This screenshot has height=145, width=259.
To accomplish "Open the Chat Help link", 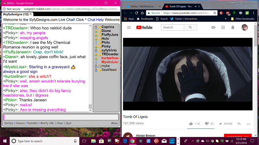I will tap(96, 20).
